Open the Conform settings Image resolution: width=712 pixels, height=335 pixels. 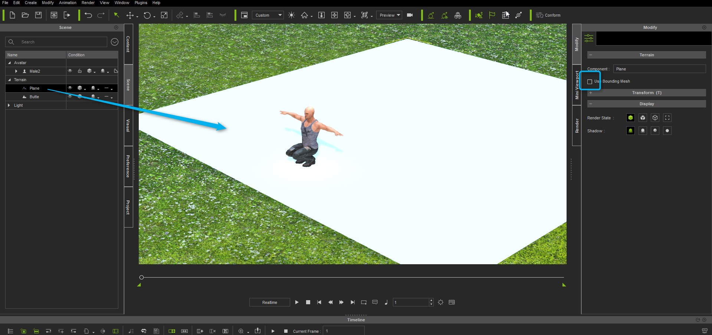(x=548, y=15)
